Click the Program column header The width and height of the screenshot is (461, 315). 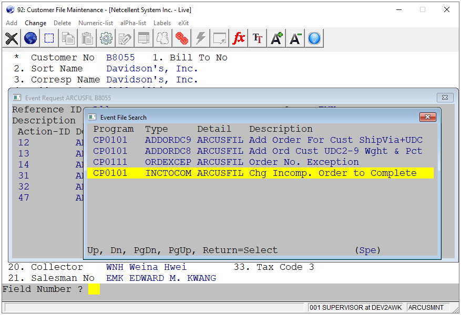(x=114, y=129)
